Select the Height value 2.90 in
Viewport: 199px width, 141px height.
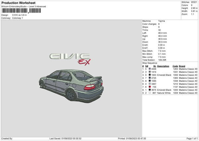pyautogui.click(x=194, y=8)
